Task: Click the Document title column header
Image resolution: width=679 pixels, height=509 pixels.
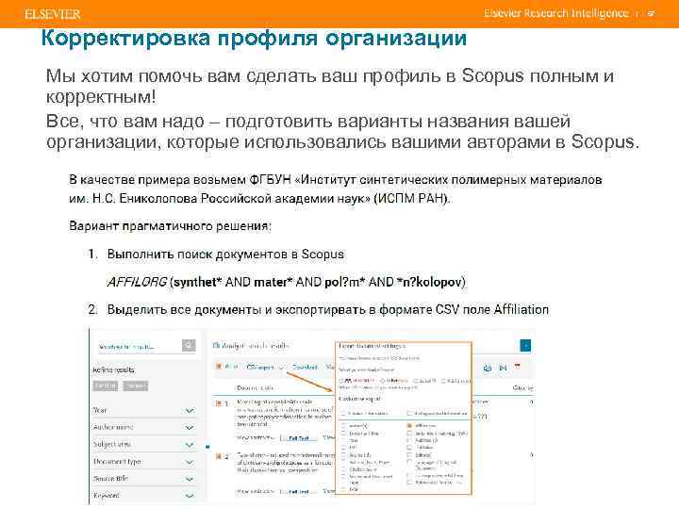Action: [x=255, y=387]
